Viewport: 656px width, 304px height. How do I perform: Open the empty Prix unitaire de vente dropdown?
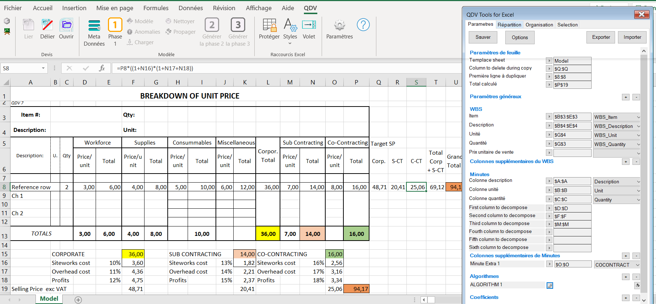click(638, 153)
